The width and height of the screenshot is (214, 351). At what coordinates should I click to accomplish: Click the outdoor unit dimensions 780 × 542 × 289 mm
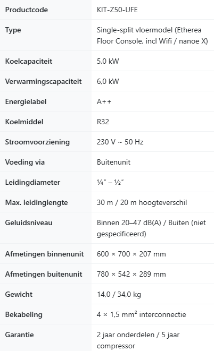(x=131, y=274)
